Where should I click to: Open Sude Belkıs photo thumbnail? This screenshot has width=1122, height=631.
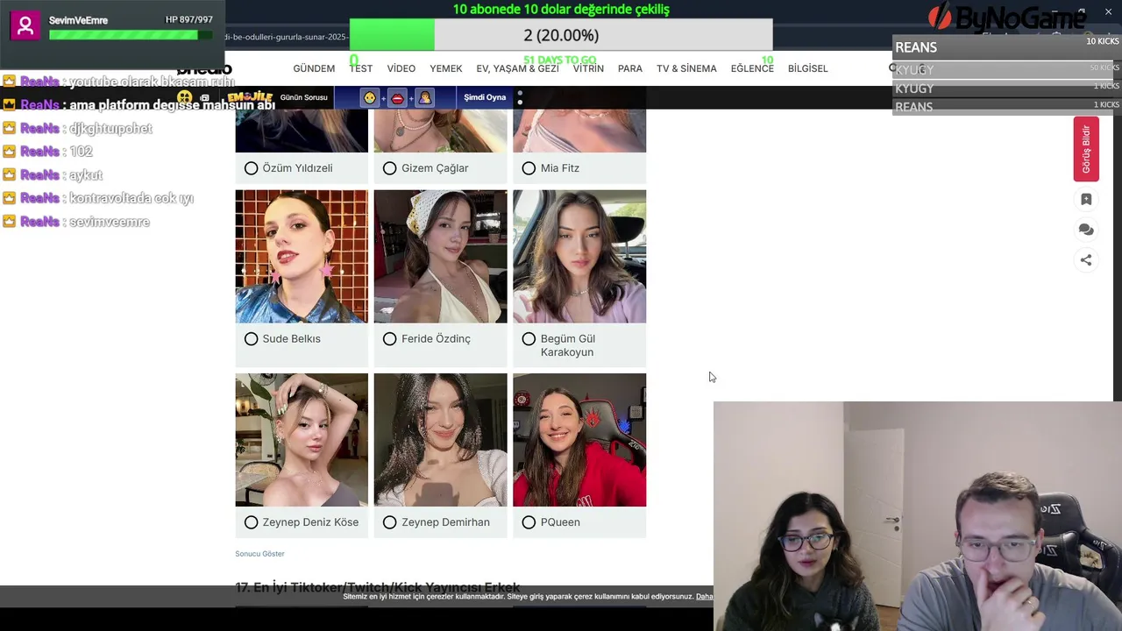302,257
